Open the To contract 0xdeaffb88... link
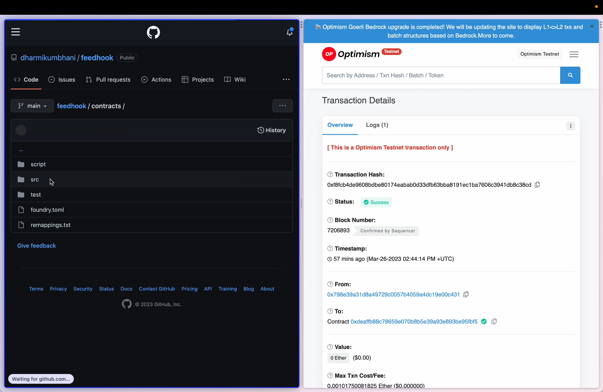This screenshot has height=392, width=603. (x=414, y=322)
